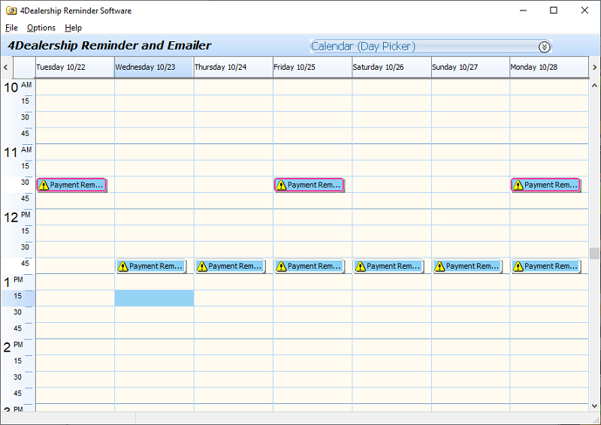This screenshot has height=425, width=601.
Task: Open Friday 12:45 Payment Reminder appointment
Action: tap(313, 266)
